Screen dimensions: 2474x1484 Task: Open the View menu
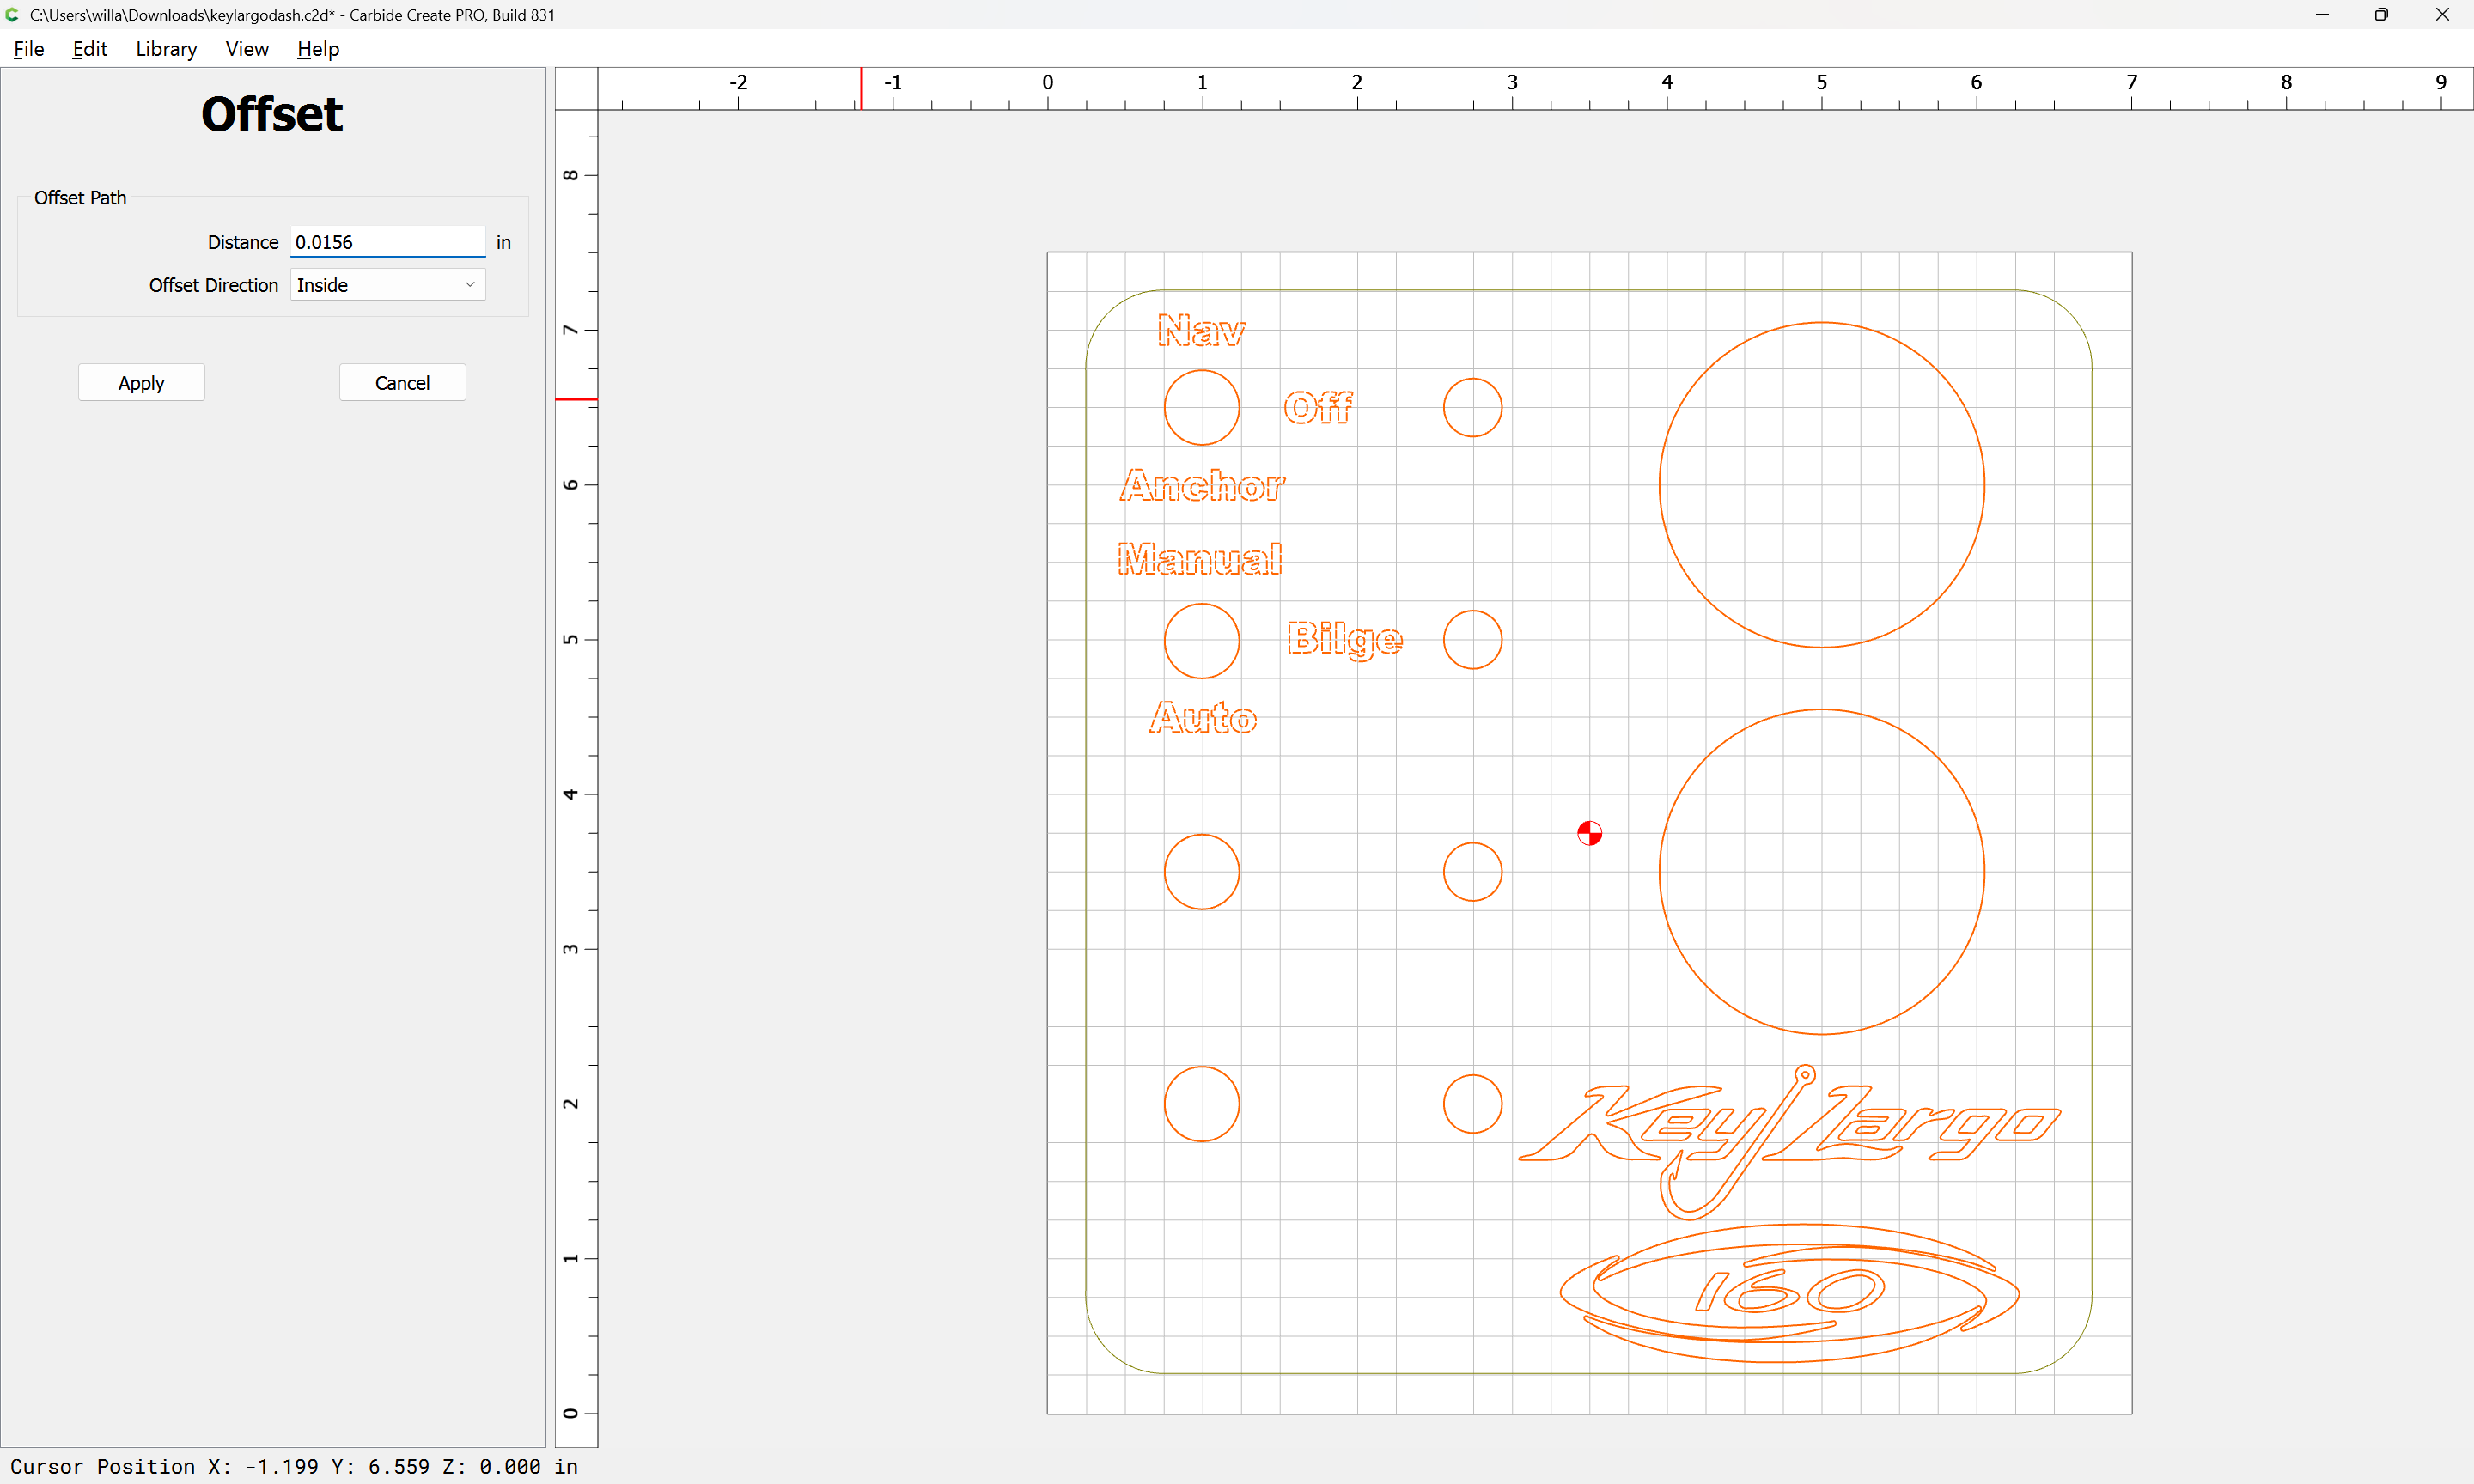point(247,49)
